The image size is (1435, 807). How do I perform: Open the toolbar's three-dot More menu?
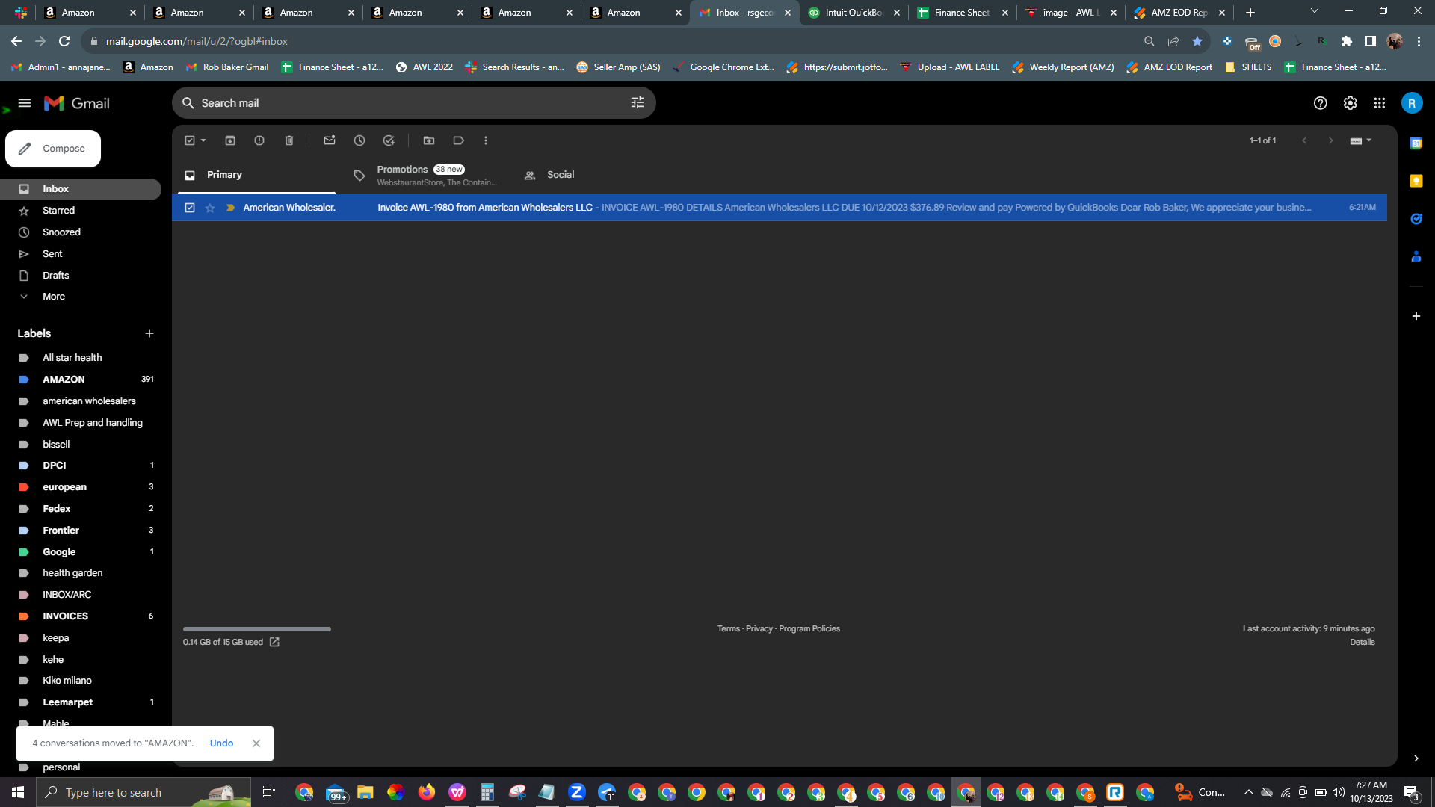point(486,140)
